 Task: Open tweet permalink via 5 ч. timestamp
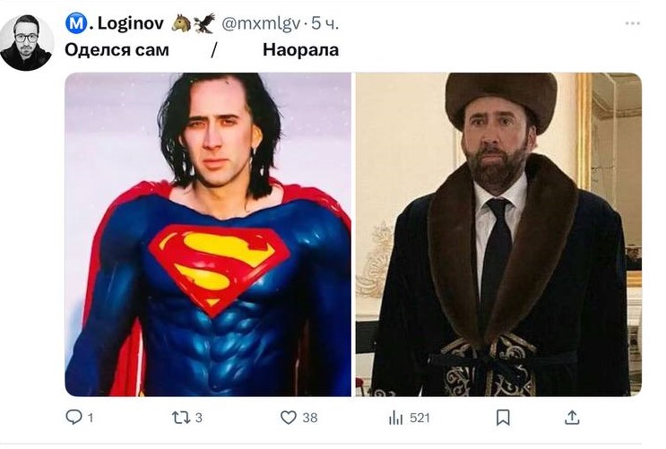tap(324, 24)
